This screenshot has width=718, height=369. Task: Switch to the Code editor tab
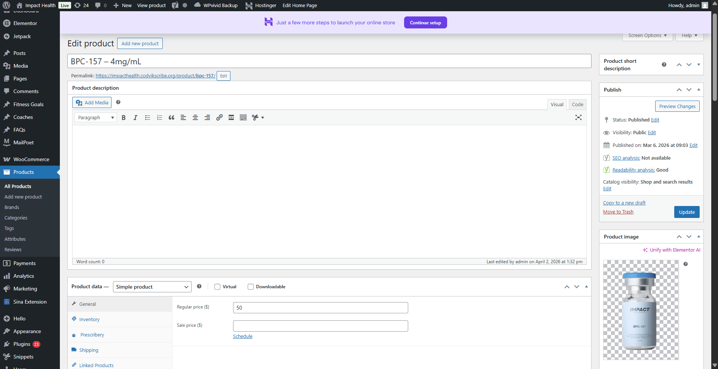click(x=577, y=105)
